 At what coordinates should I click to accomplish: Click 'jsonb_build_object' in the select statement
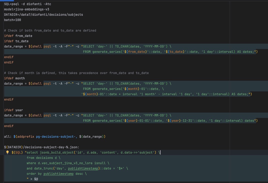[57, 152]
